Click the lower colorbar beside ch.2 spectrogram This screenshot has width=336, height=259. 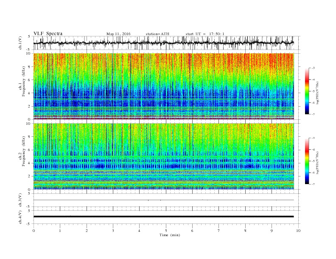(x=307, y=161)
